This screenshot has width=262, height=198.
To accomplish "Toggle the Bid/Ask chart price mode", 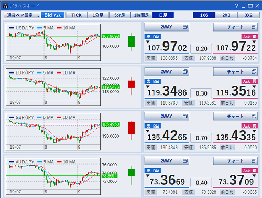I will tap(52, 15).
